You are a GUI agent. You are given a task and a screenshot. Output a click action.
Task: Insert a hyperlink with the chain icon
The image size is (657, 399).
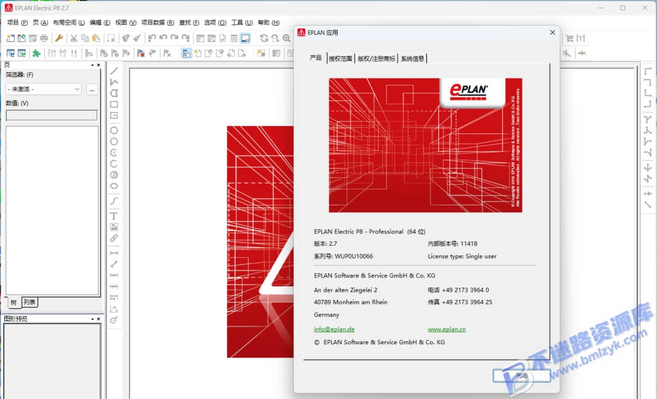pos(114,238)
